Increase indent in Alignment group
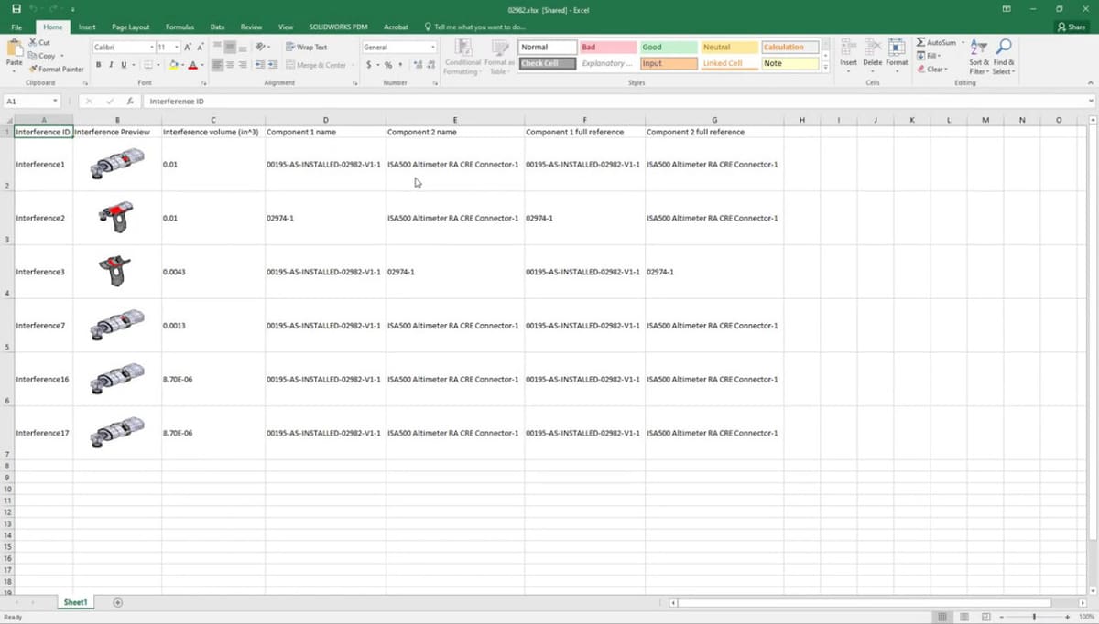The width and height of the screenshot is (1099, 624). [x=273, y=65]
